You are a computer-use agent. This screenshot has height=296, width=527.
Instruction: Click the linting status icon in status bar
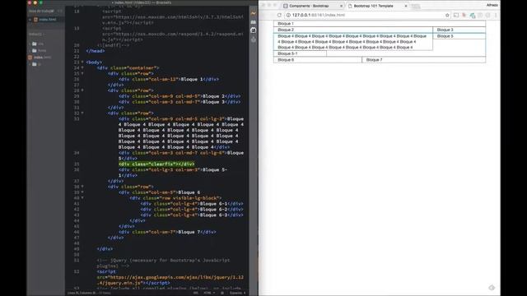point(222,293)
